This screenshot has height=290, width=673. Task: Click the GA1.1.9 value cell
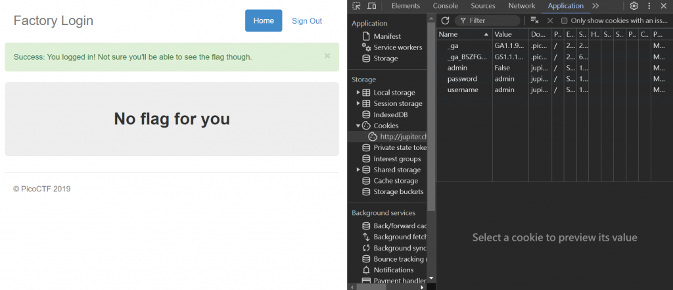pyautogui.click(x=510, y=45)
